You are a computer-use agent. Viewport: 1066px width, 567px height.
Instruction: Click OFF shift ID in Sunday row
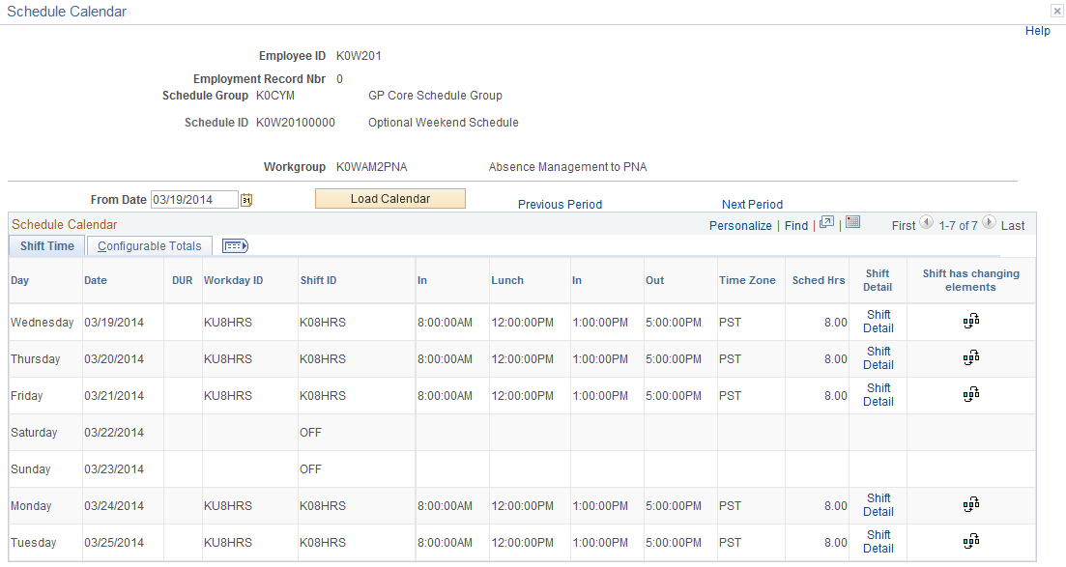310,469
